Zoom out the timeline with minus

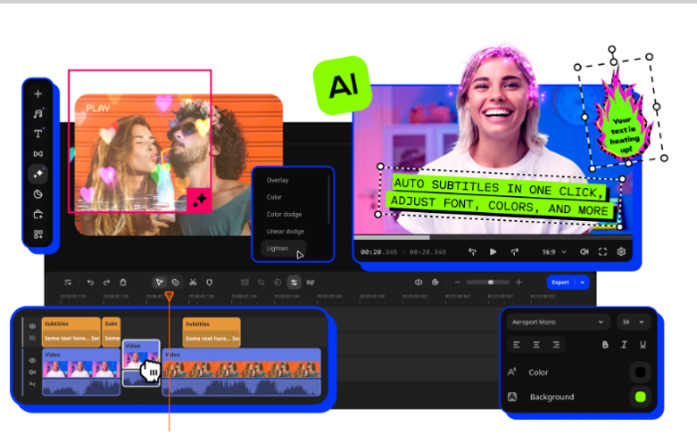tap(457, 282)
